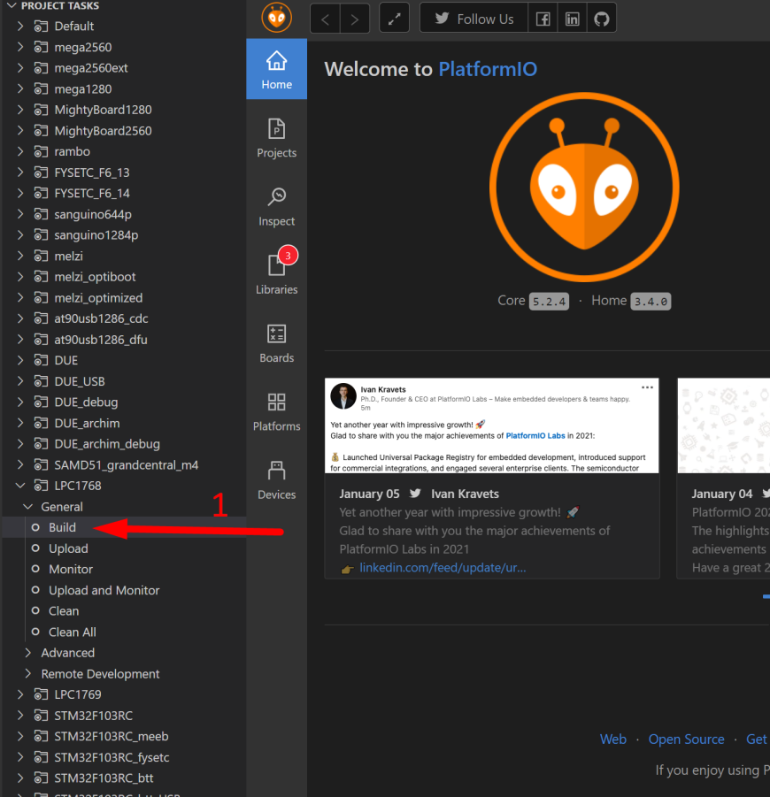The image size is (770, 797).
Task: Open the Projects section
Action: [x=277, y=138]
